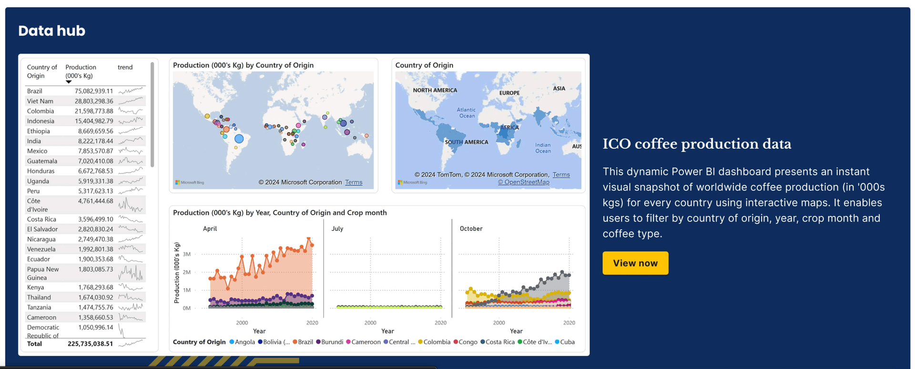Select the Brazil row in the table
The height and width of the screenshot is (369, 915).
[x=85, y=91]
